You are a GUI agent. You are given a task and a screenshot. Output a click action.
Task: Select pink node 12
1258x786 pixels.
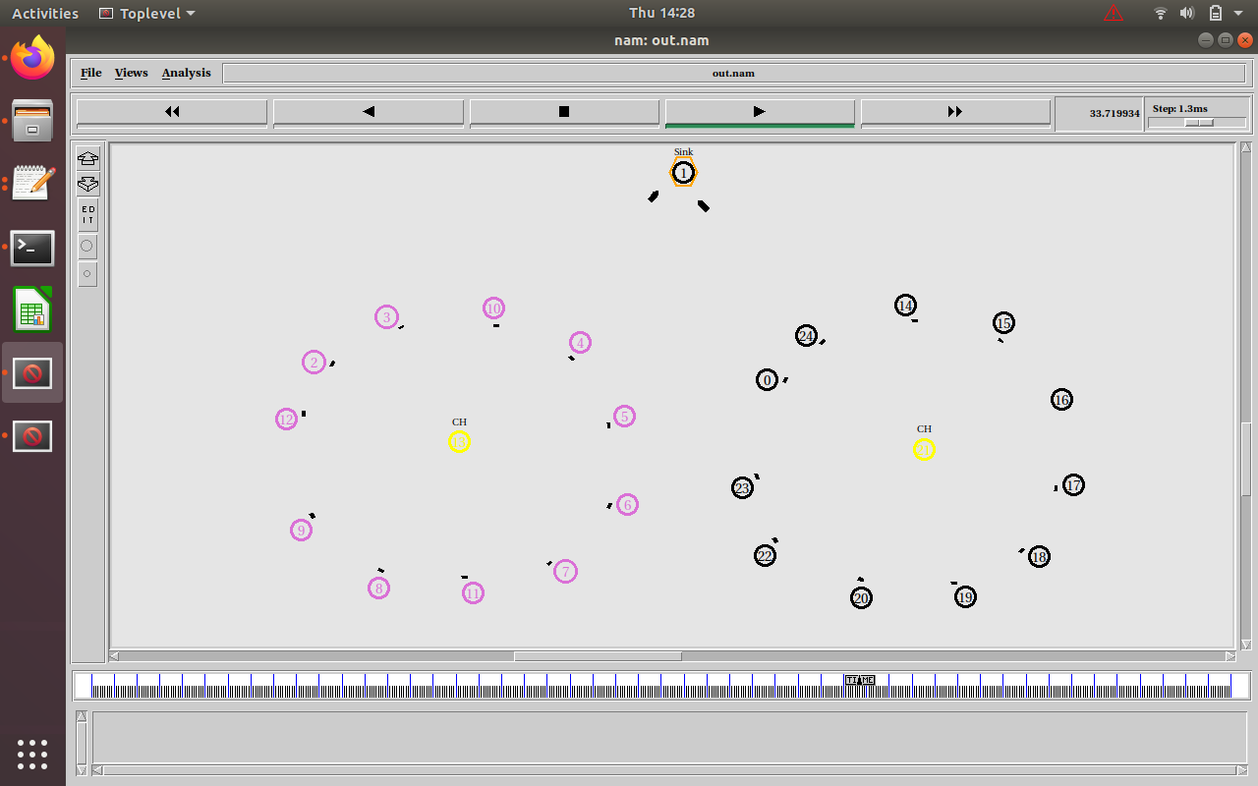[286, 420]
